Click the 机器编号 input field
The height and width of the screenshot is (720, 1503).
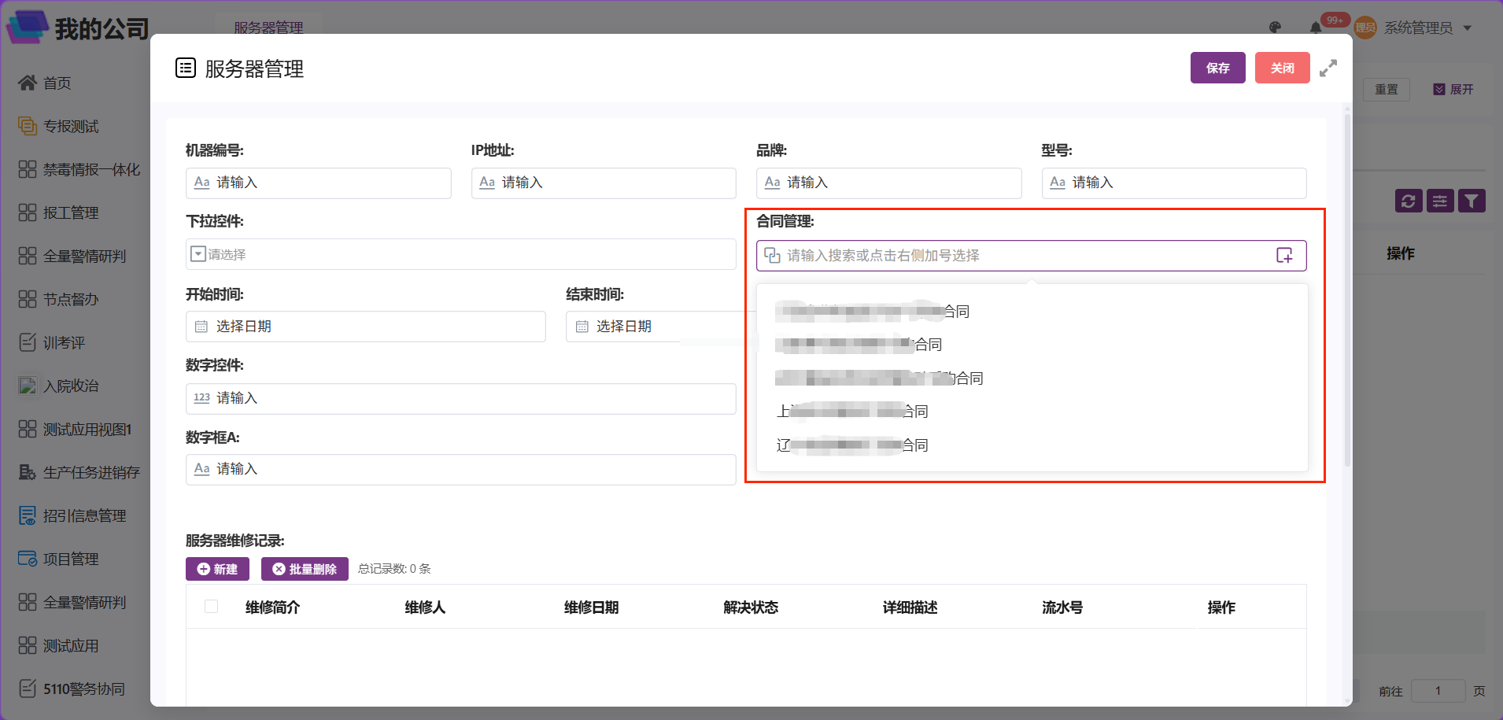[x=319, y=183]
